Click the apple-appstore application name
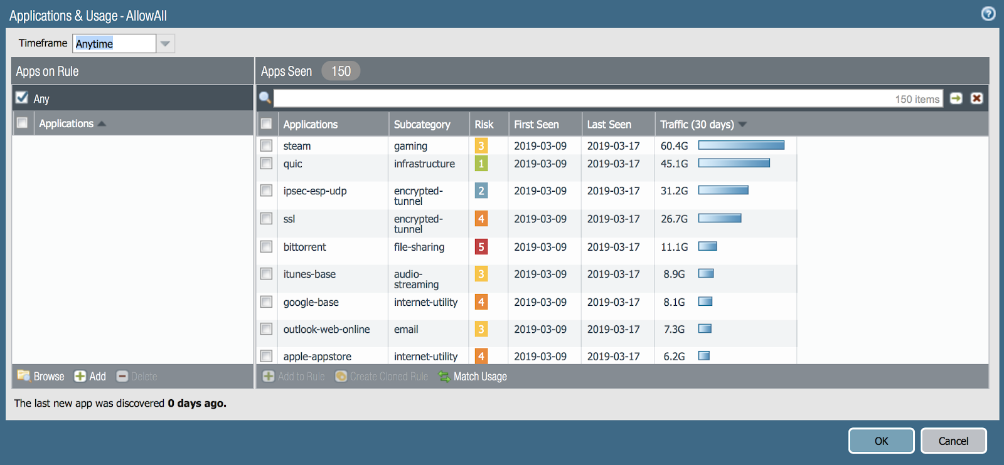This screenshot has height=465, width=1004. 317,357
